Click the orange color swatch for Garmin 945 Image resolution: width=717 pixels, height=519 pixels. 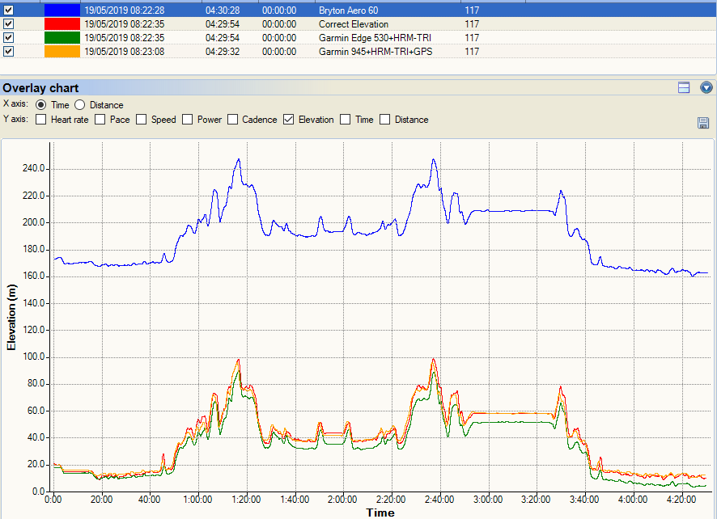tap(62, 51)
